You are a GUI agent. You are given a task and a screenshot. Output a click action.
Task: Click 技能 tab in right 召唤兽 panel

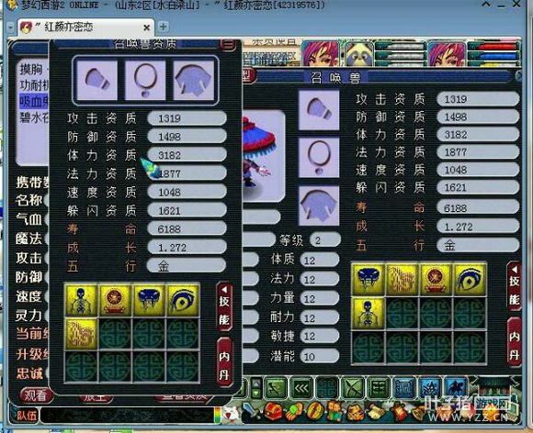(515, 285)
